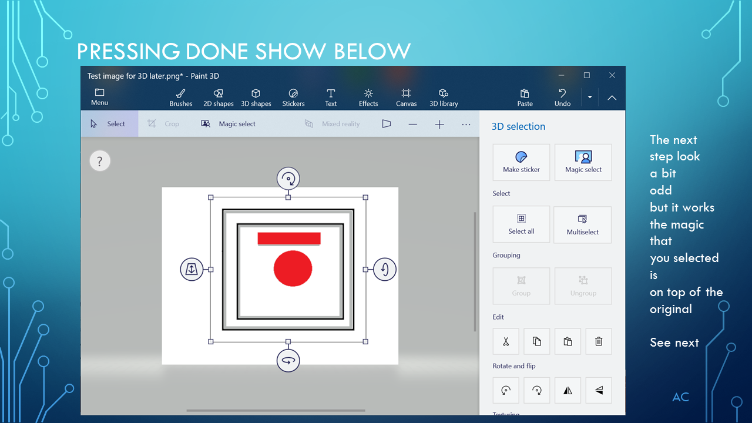Click the help question mark on the canvas
This screenshot has height=423, width=752.
[100, 160]
